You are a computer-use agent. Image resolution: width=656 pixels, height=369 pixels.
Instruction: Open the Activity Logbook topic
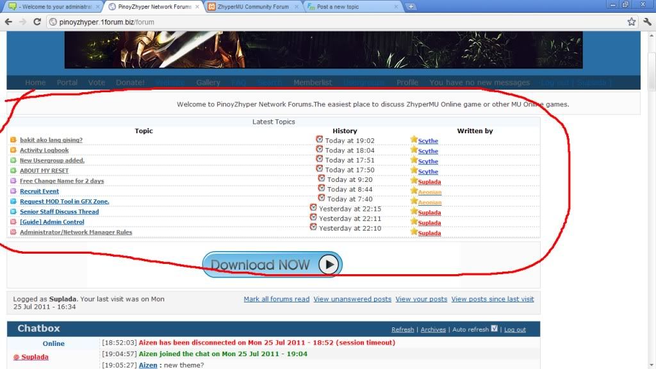pos(44,150)
